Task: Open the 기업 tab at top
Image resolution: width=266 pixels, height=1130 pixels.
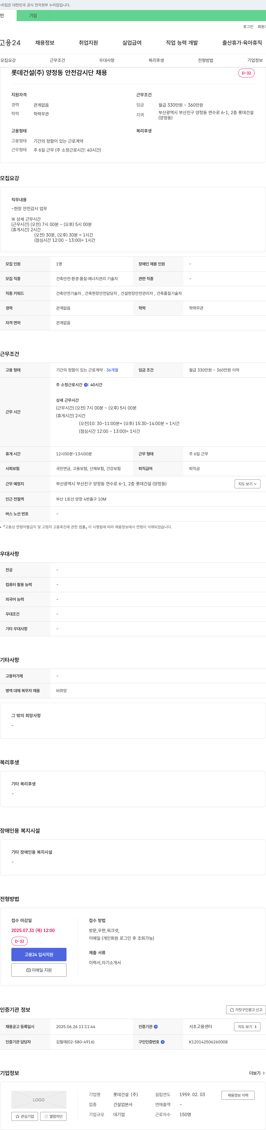Action: point(33,15)
